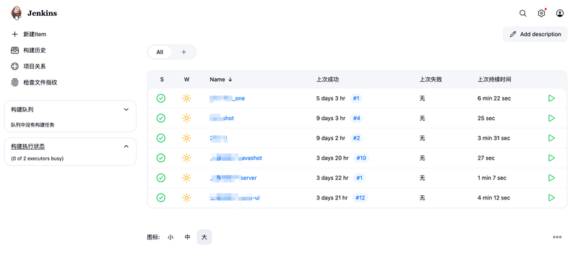Viewport: 578px width, 266px height.
Task: Click weather sun icon in build #2 row
Action: 186,138
